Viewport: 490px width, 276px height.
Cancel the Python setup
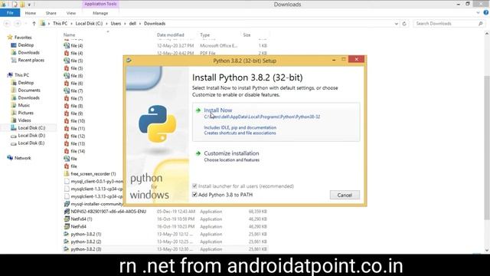point(345,195)
